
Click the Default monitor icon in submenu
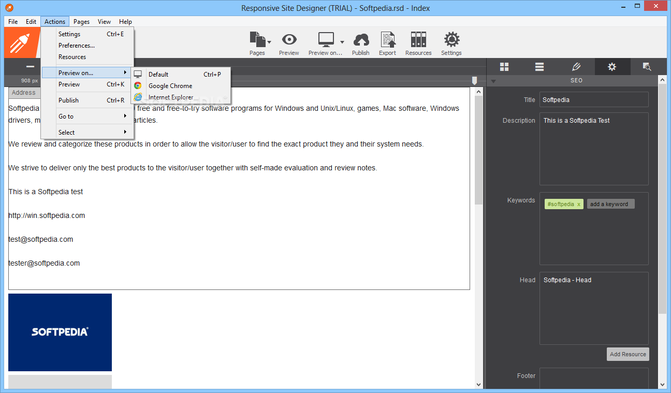coord(138,75)
